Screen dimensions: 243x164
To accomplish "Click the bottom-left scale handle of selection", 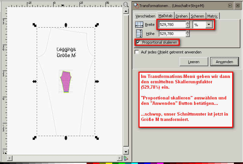I will tap(34, 138).
